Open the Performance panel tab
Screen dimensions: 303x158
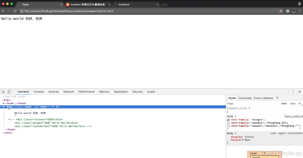point(86,92)
